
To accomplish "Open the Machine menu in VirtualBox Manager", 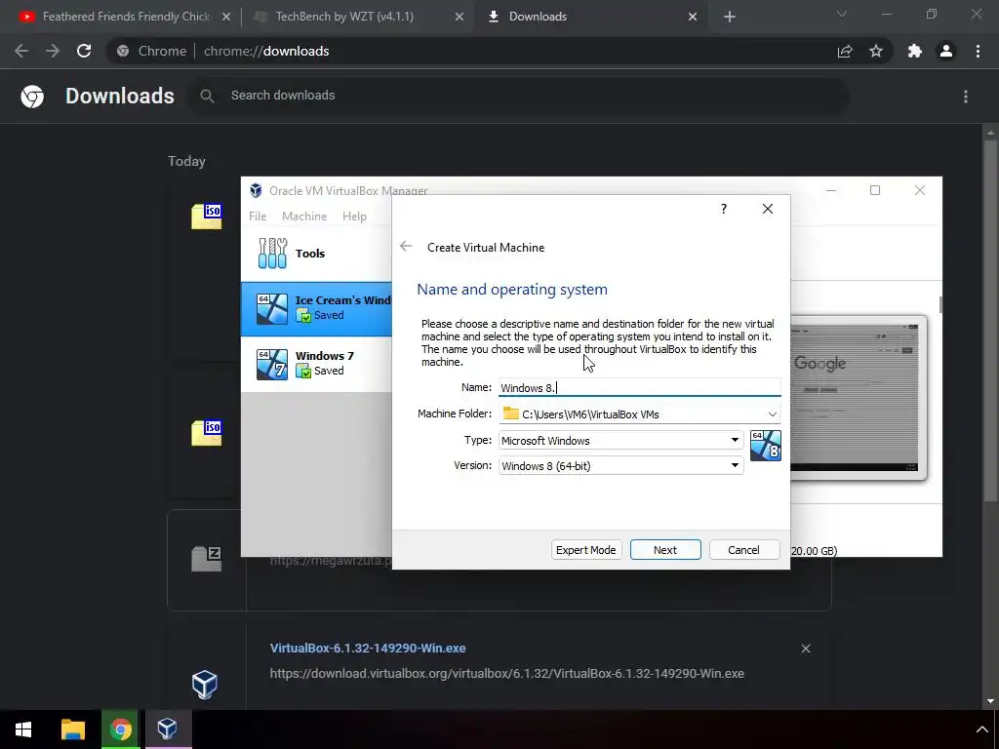I will (x=304, y=217).
